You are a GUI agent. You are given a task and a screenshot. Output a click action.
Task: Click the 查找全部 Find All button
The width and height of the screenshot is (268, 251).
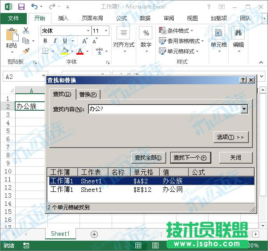[149, 157]
